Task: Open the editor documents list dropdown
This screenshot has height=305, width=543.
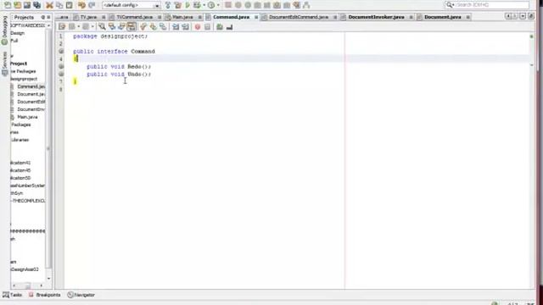Action: click(523, 17)
